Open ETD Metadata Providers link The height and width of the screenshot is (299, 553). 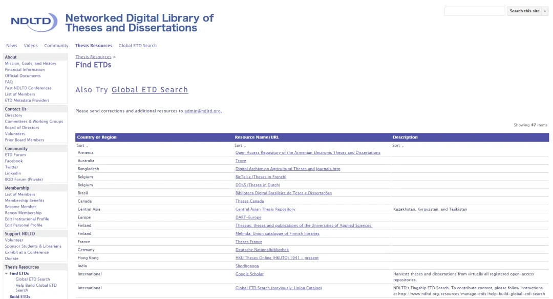coord(27,101)
